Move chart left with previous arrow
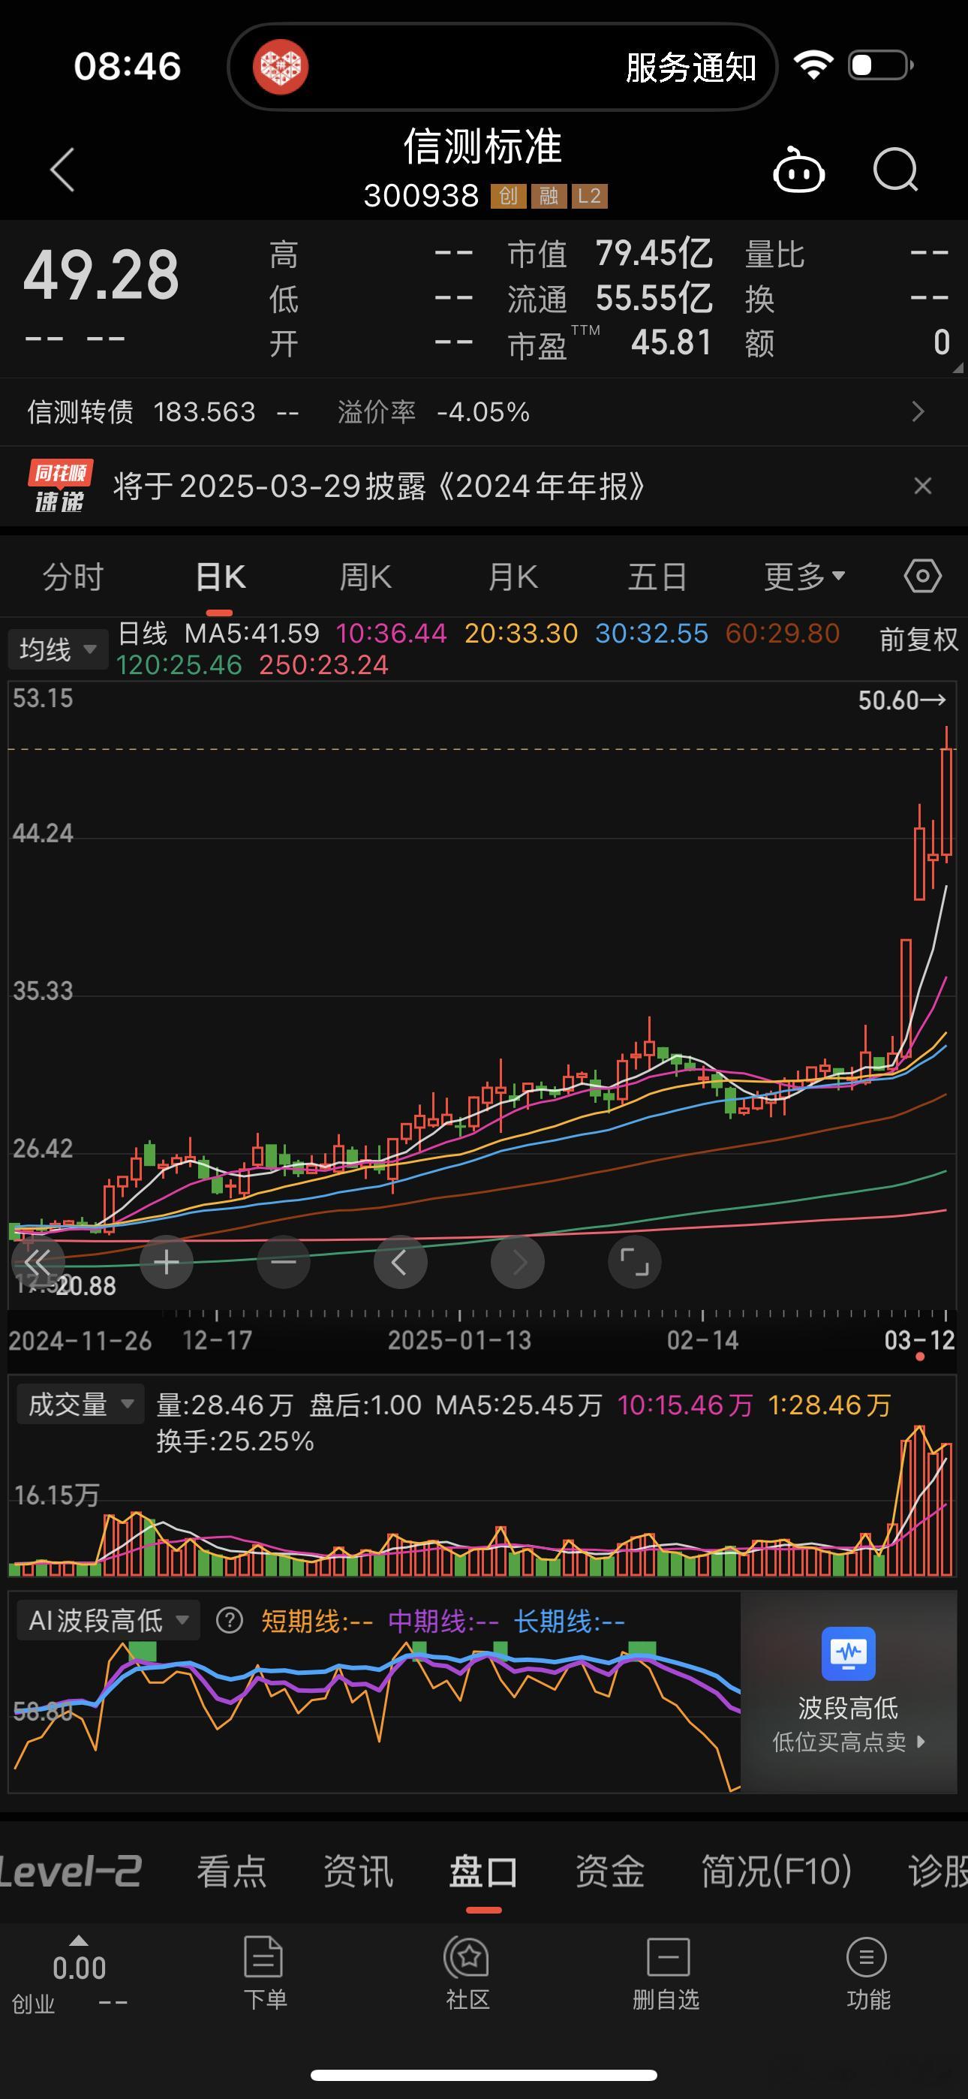This screenshot has width=968, height=2099. tap(400, 1262)
